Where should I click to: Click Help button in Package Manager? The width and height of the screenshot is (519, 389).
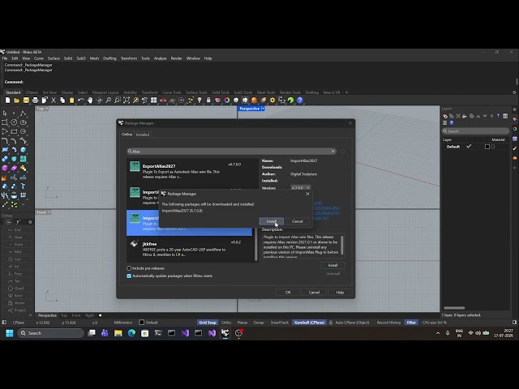tap(340, 293)
